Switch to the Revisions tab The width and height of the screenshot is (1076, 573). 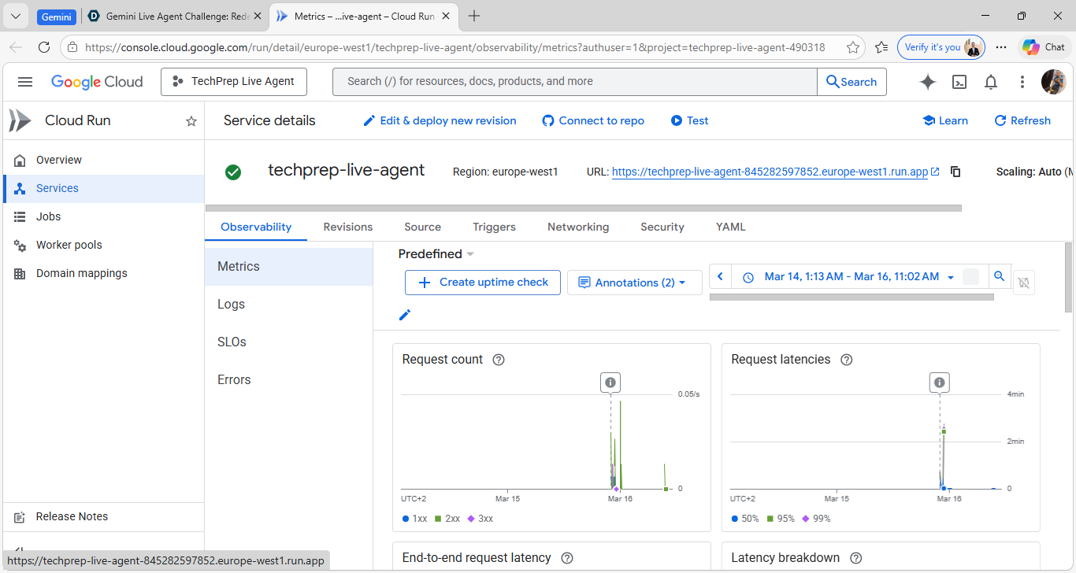click(348, 227)
